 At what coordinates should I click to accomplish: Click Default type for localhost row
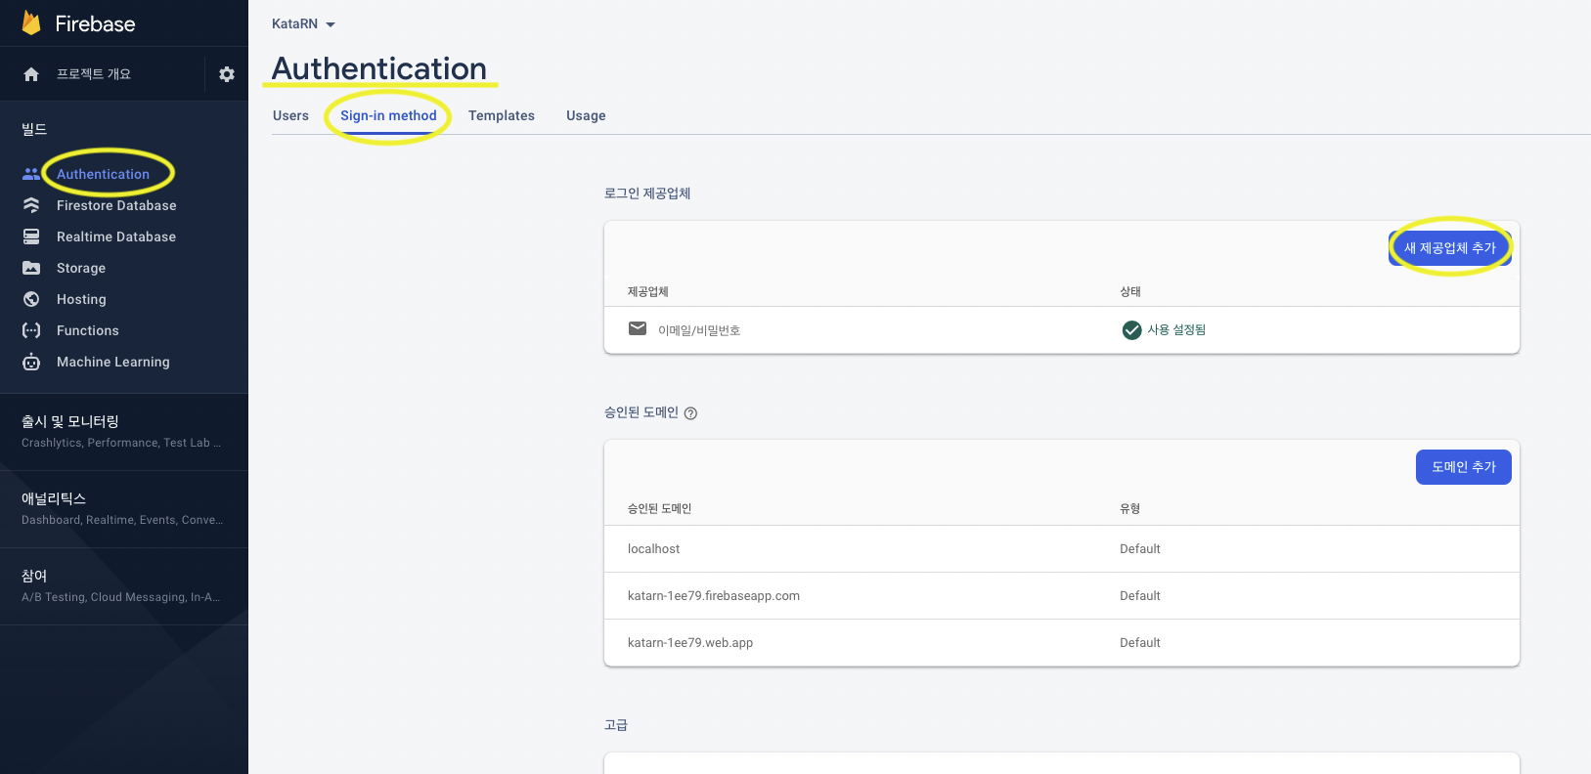(x=1140, y=549)
